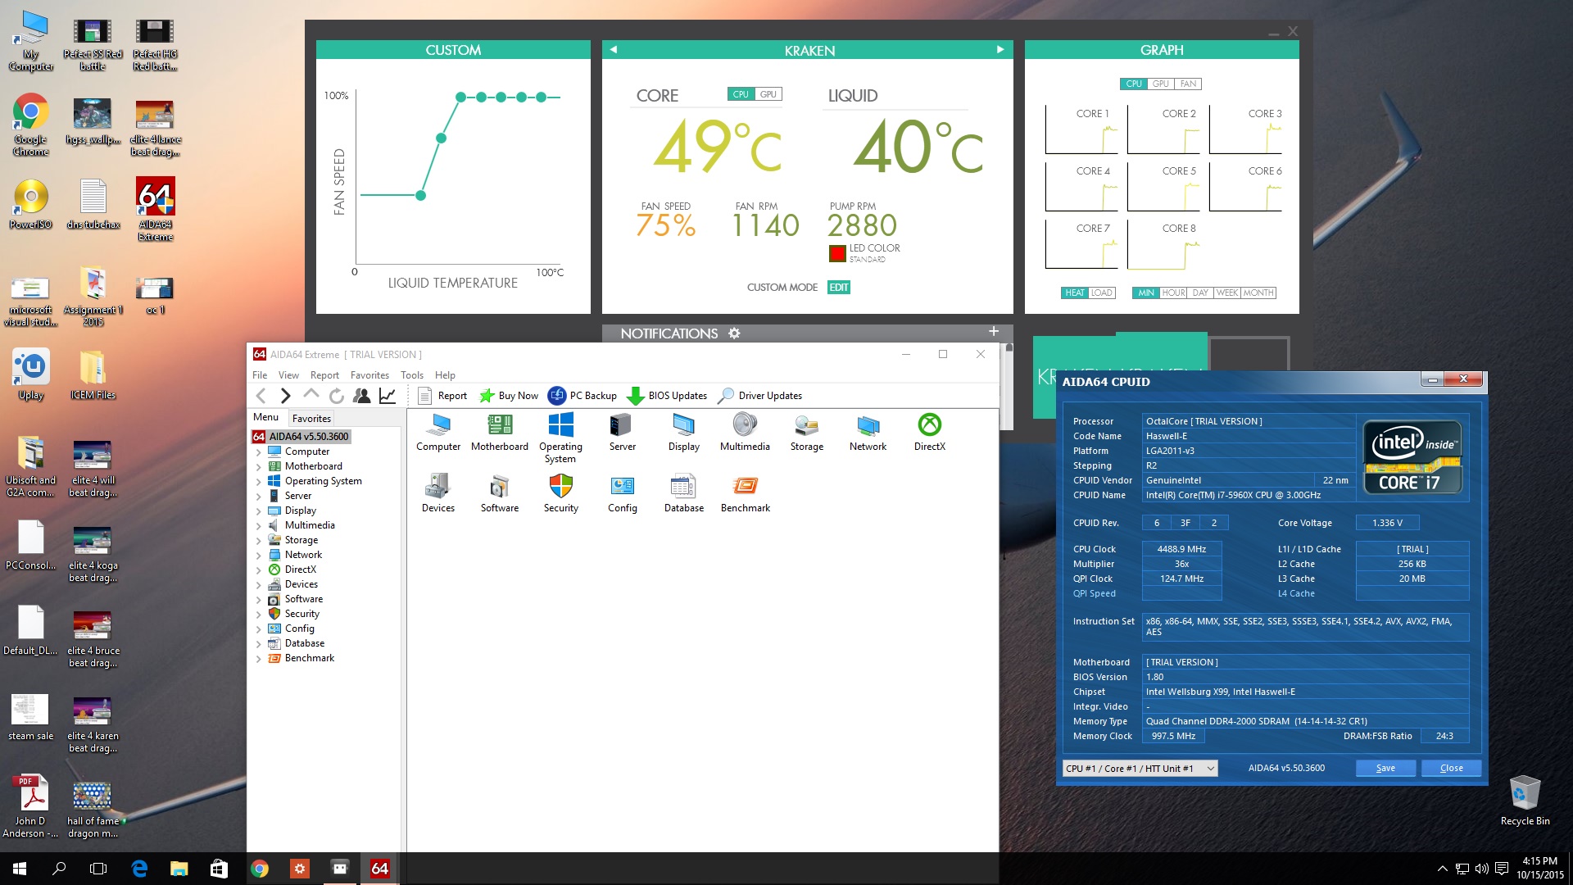The height and width of the screenshot is (885, 1573).
Task: Set graph time range to MONTH
Action: 1258,293
